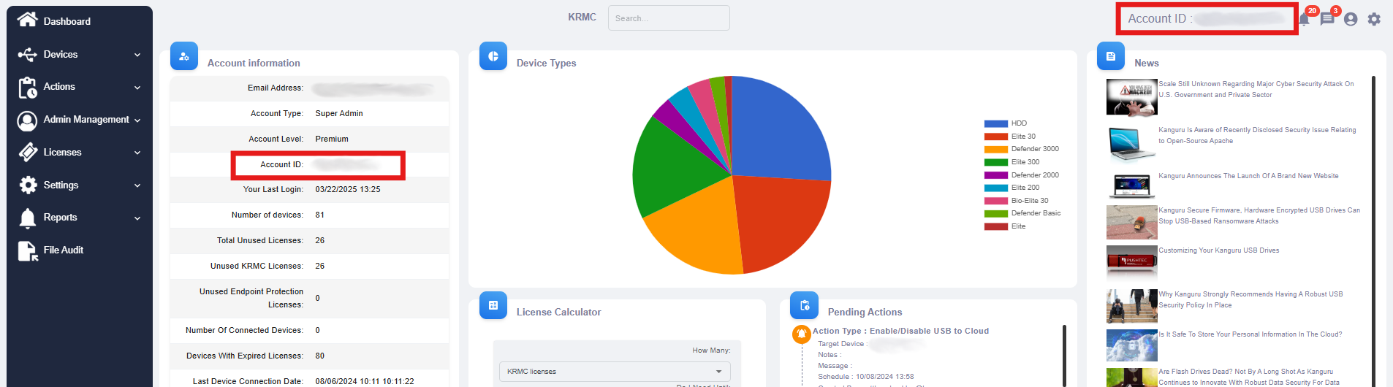Open File Audit from the sidebar
The height and width of the screenshot is (387, 1393).
(x=63, y=250)
